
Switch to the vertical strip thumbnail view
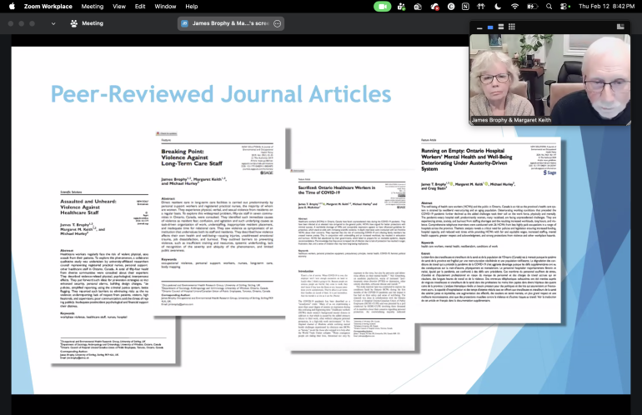501,27
